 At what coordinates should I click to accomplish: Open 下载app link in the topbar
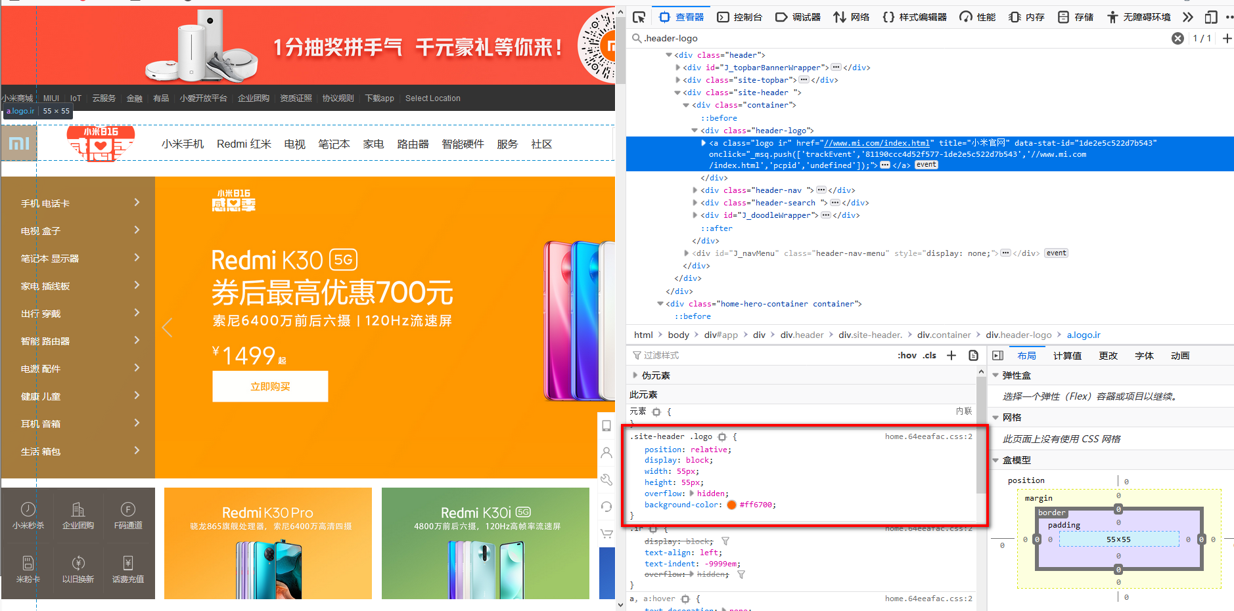coord(379,98)
